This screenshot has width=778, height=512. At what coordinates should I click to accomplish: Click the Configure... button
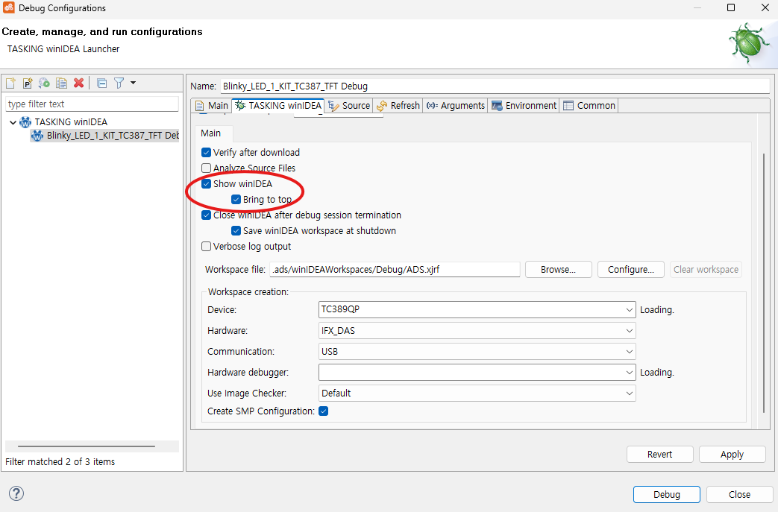(630, 270)
